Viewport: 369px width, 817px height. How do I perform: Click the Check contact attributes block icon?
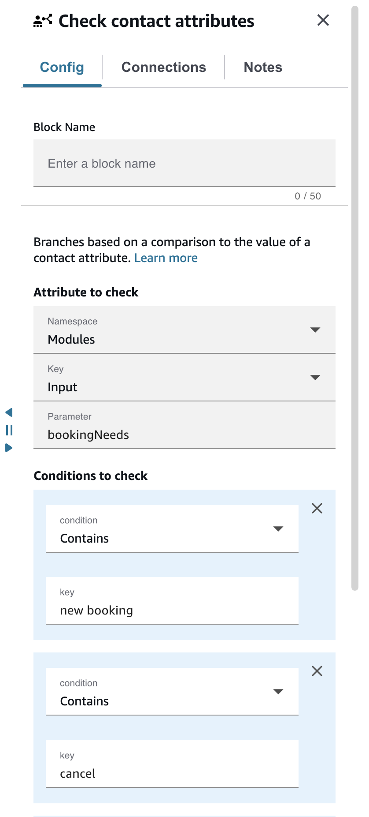click(43, 20)
